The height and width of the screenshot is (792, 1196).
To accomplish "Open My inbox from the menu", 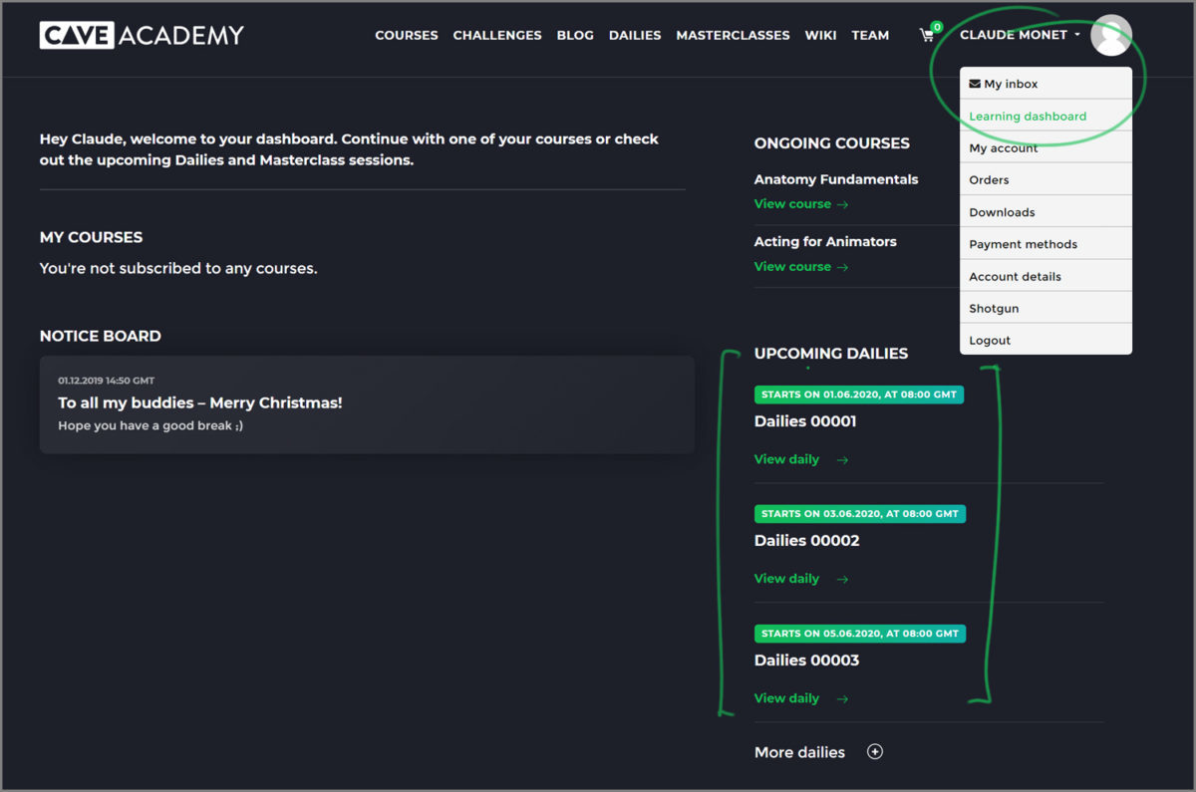I will [1046, 84].
